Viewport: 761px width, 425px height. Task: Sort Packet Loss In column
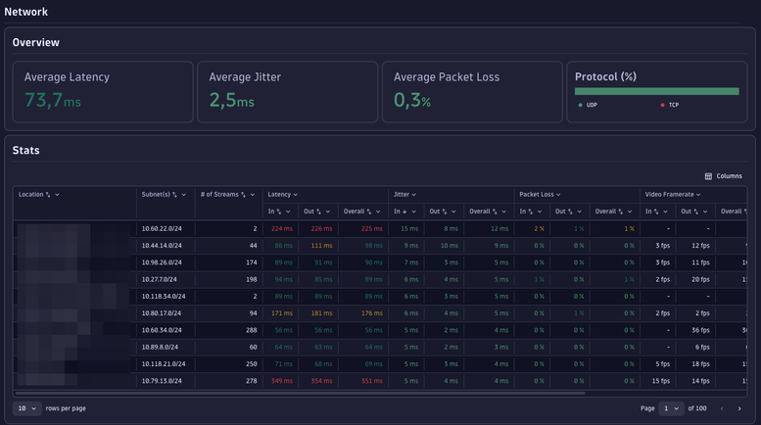coord(531,212)
